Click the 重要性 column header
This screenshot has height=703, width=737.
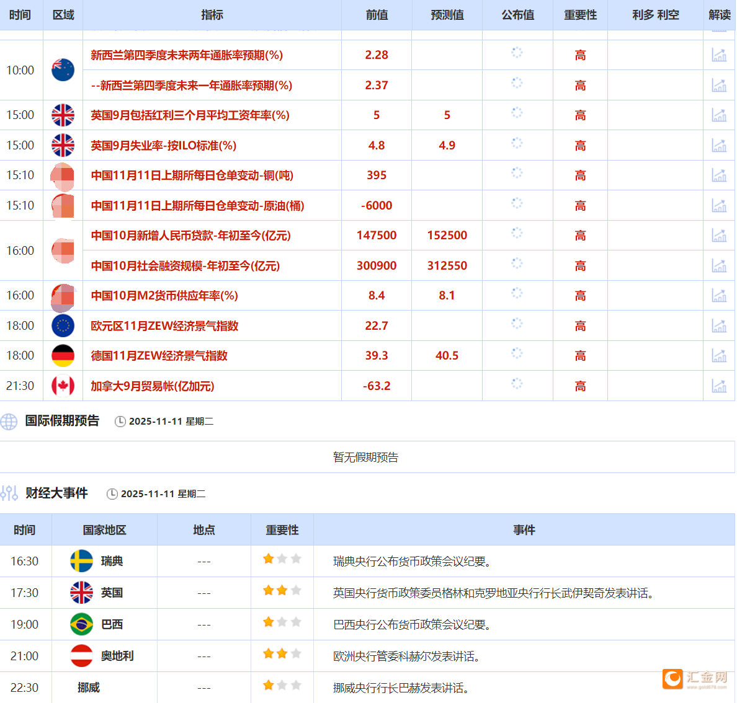coord(580,15)
